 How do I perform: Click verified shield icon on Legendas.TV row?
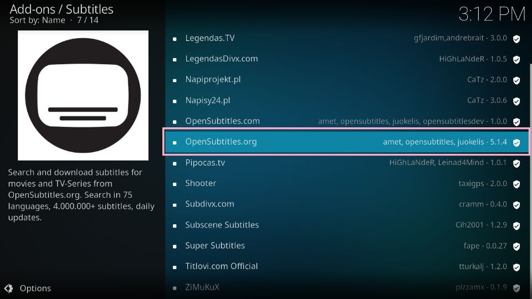coord(516,39)
